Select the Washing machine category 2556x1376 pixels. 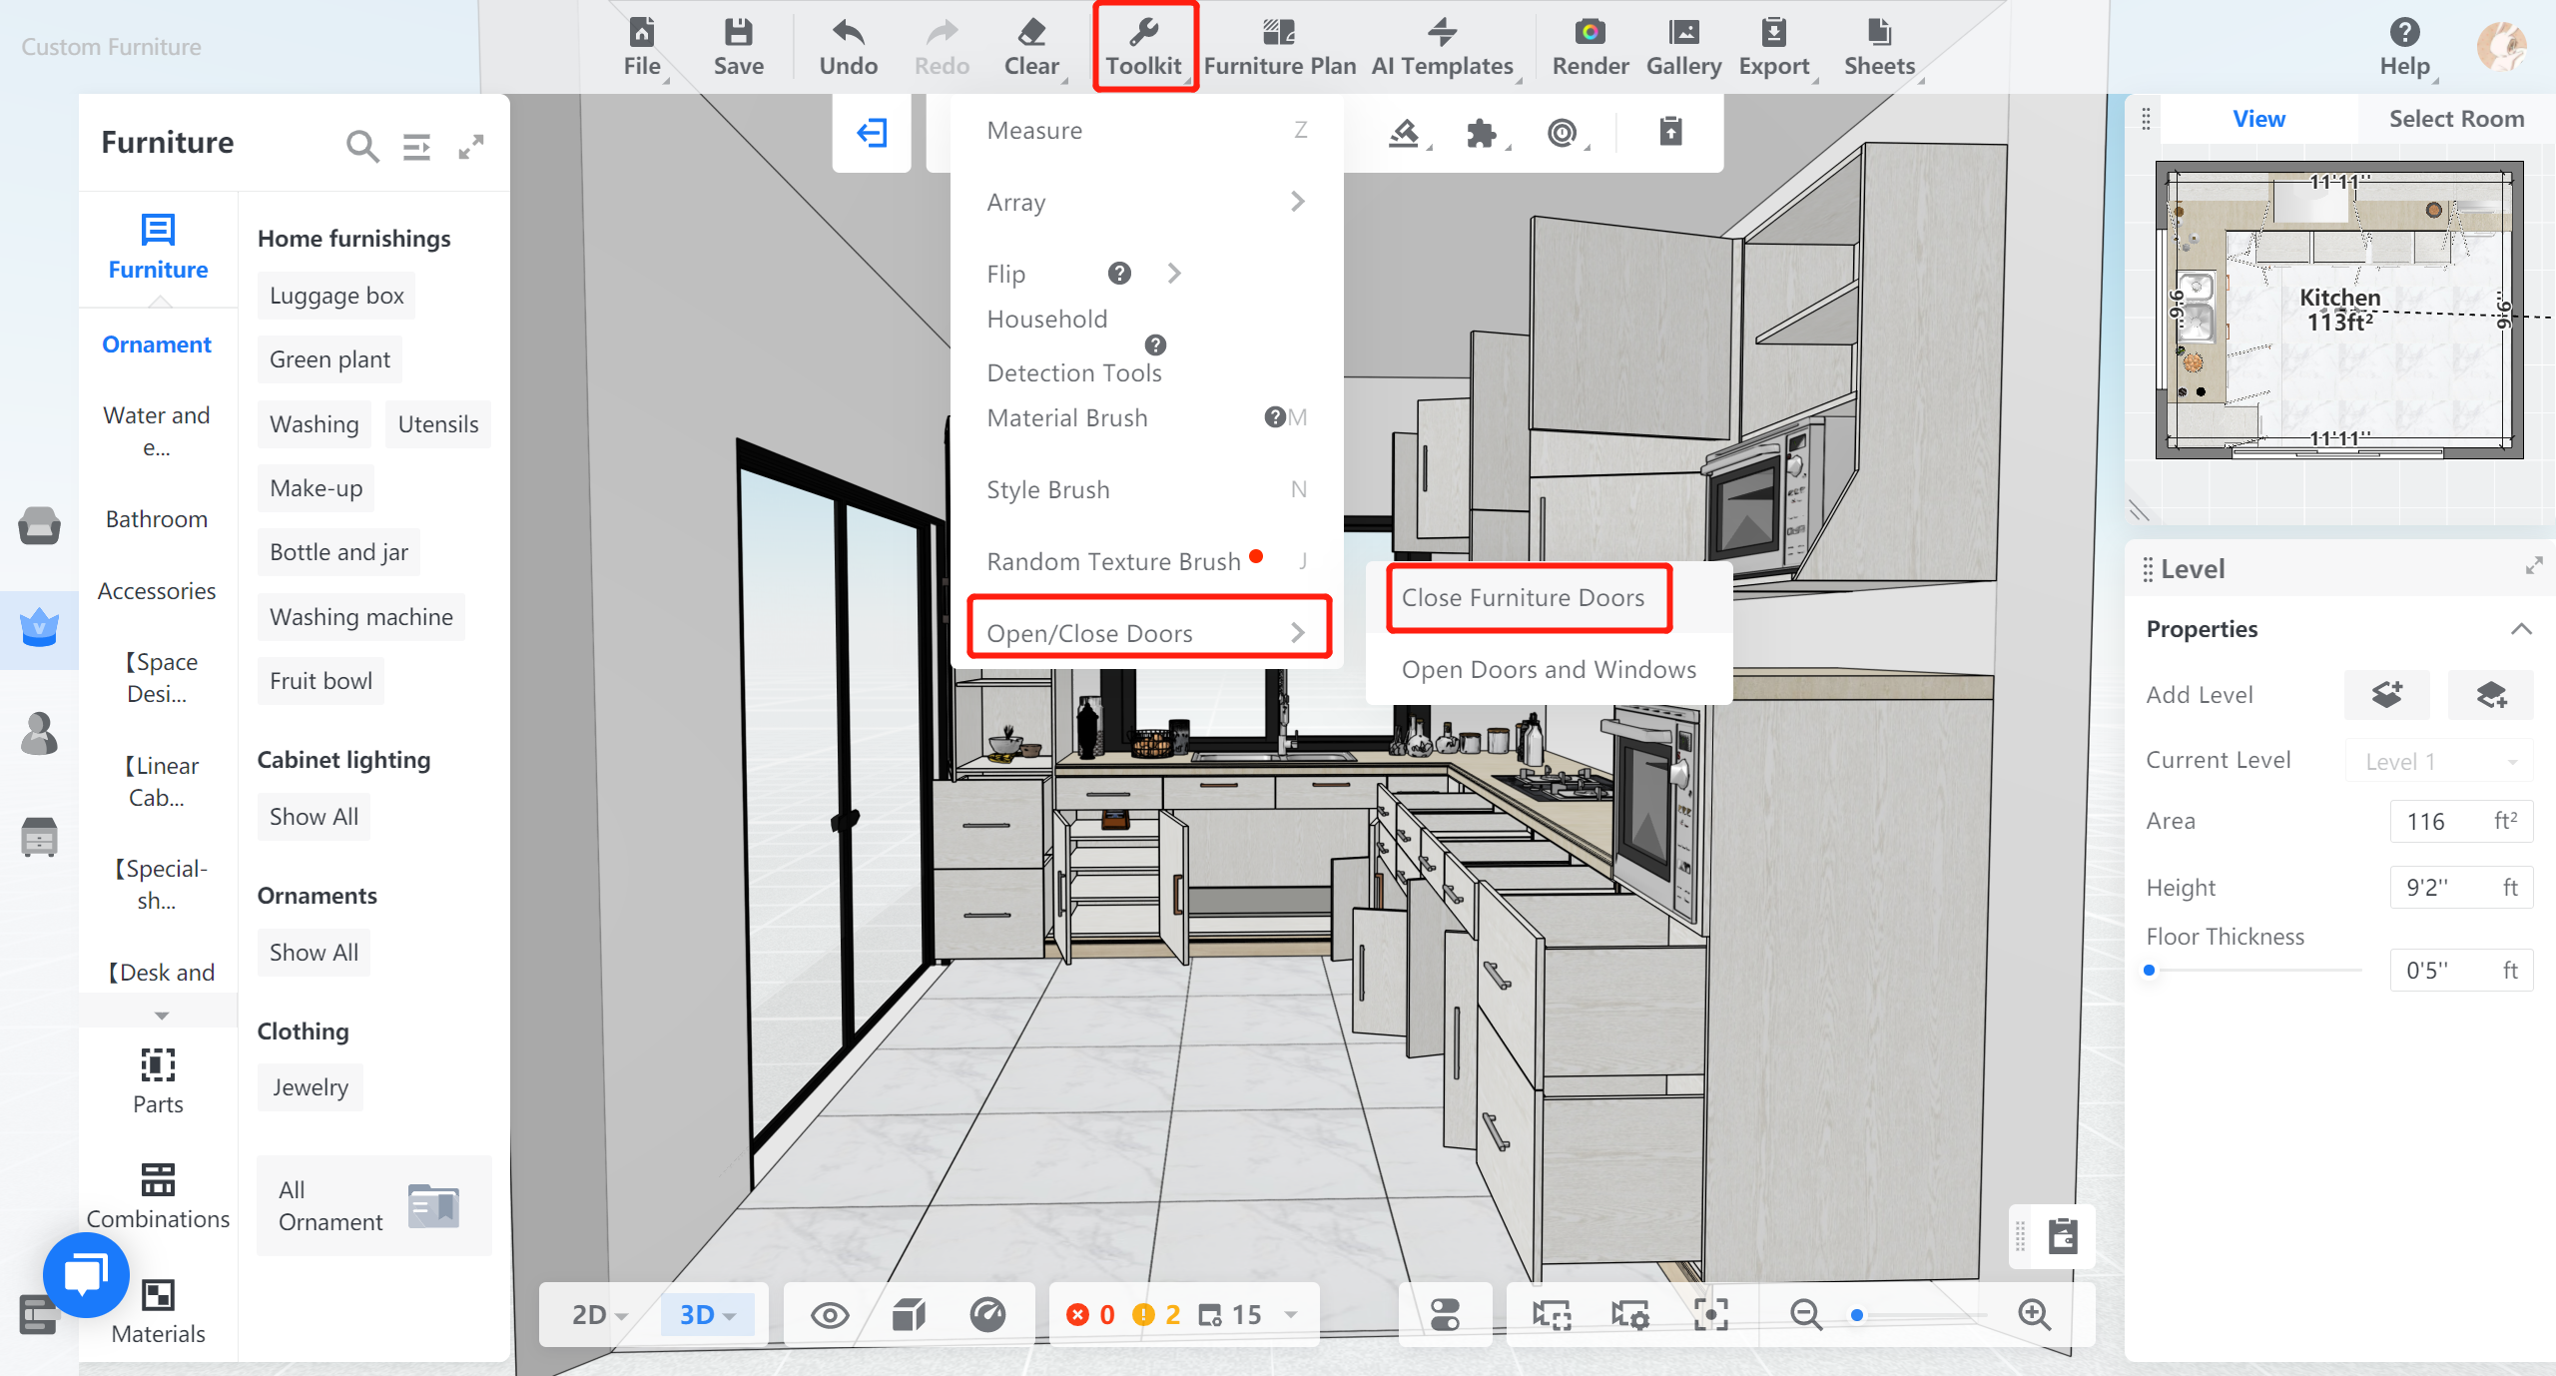(x=360, y=617)
